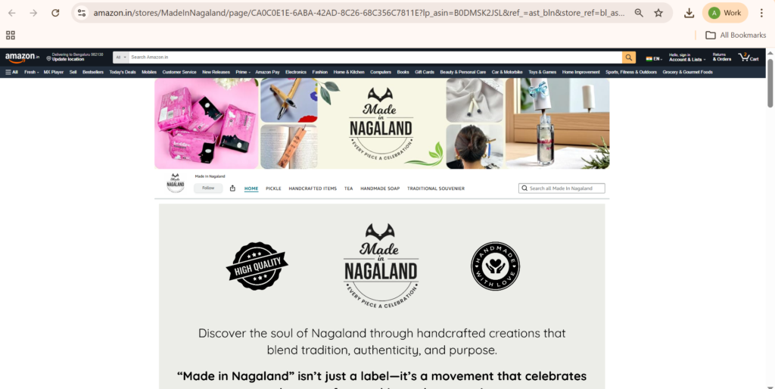Bookmark page with the star icon
775x389 pixels.
click(x=658, y=13)
